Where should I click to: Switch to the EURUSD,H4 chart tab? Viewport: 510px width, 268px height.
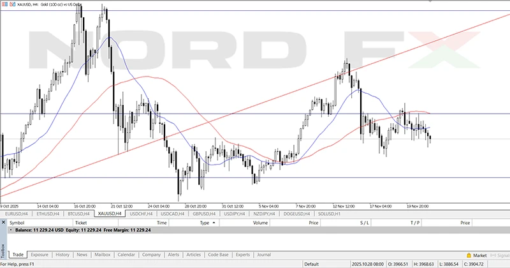click(x=17, y=214)
